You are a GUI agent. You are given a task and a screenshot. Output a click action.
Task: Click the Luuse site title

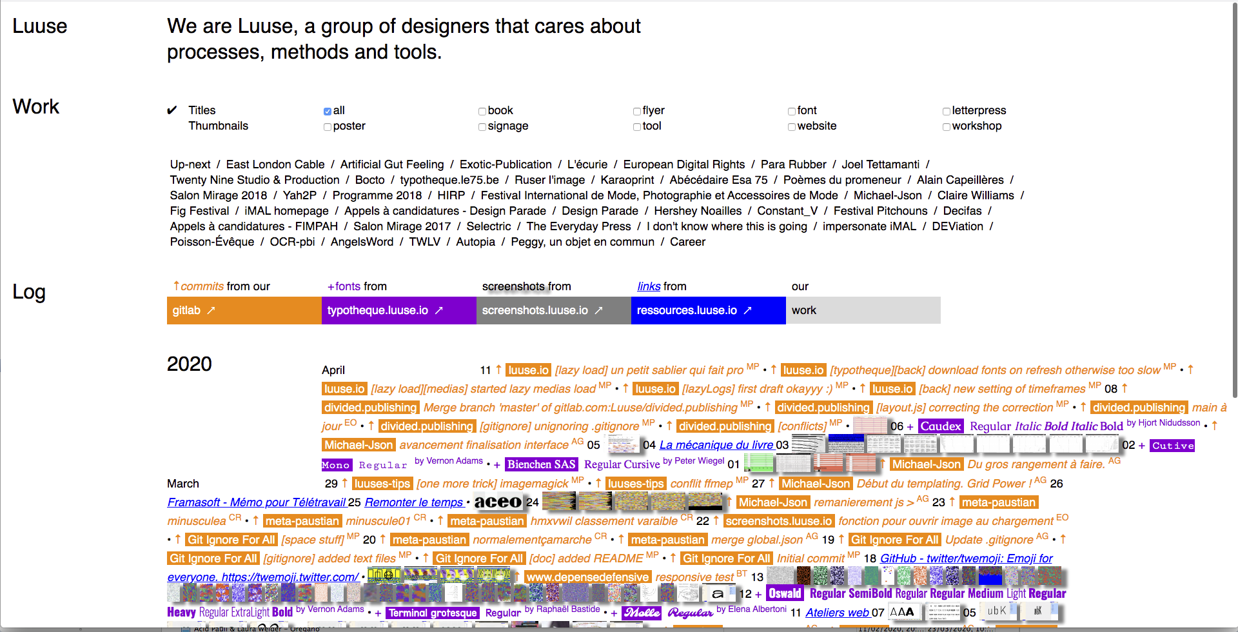(40, 26)
